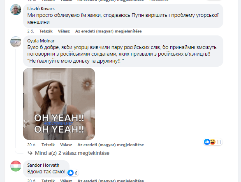Open the OH YEAH!! GIF image
This screenshot has width=241, height=182.
(59, 104)
